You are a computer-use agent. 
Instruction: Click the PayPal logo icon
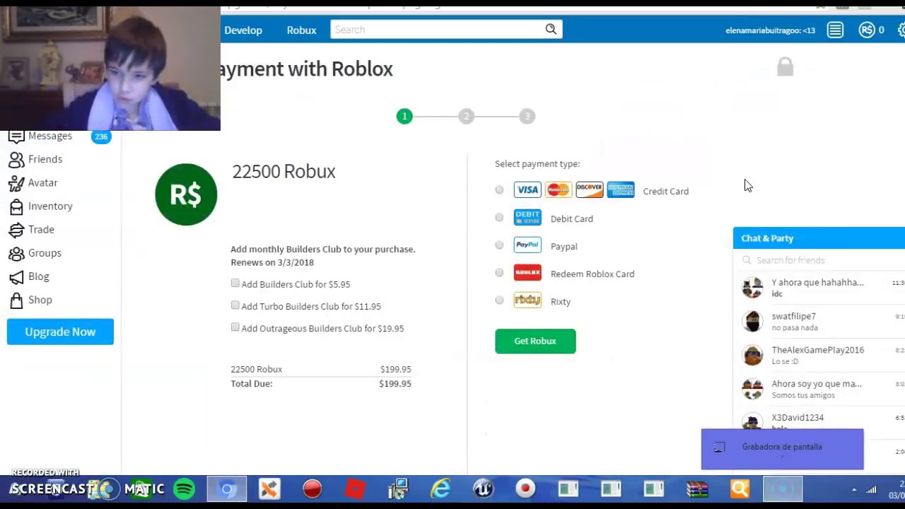(527, 245)
